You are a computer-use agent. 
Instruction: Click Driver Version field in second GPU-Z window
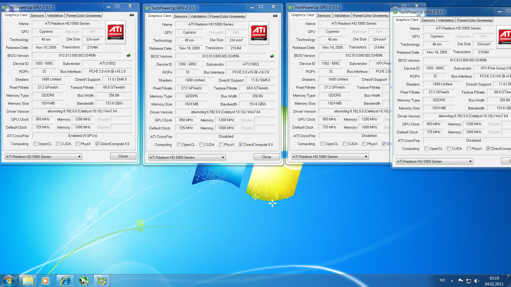(226, 112)
